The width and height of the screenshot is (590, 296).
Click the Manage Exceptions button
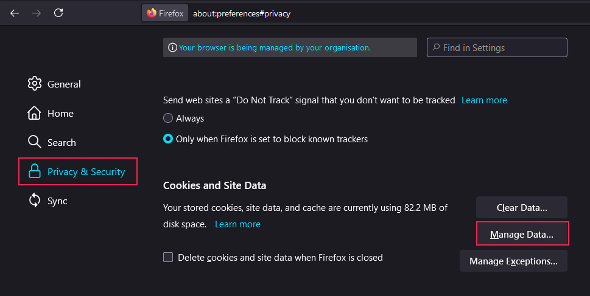click(513, 261)
